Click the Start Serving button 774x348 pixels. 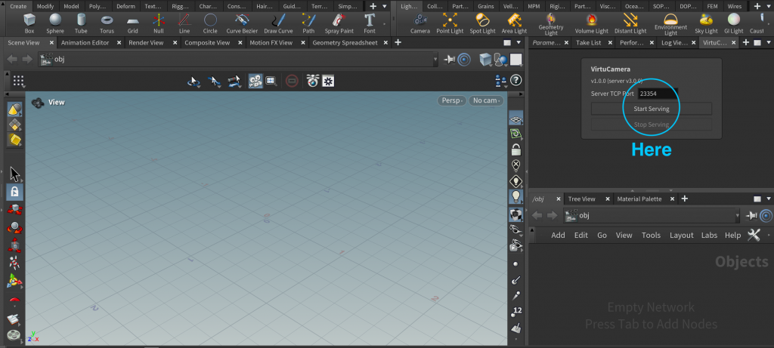(651, 109)
